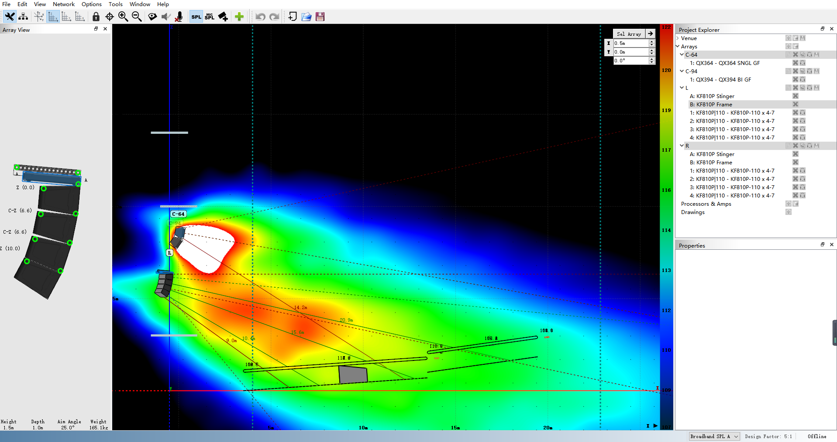Select 1: QX394 - QX394 BI GF item
This screenshot has height=442, width=837.
coord(720,80)
